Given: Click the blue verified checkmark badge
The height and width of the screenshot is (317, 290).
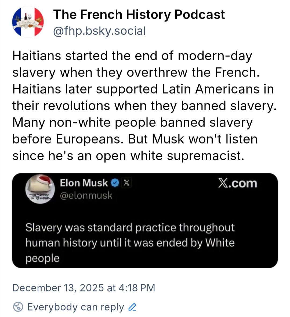Looking at the screenshot, I should click(115, 183).
